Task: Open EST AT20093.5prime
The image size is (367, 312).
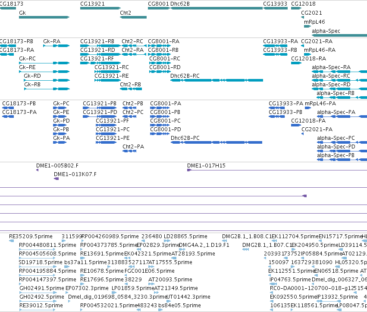Action: click(170, 280)
